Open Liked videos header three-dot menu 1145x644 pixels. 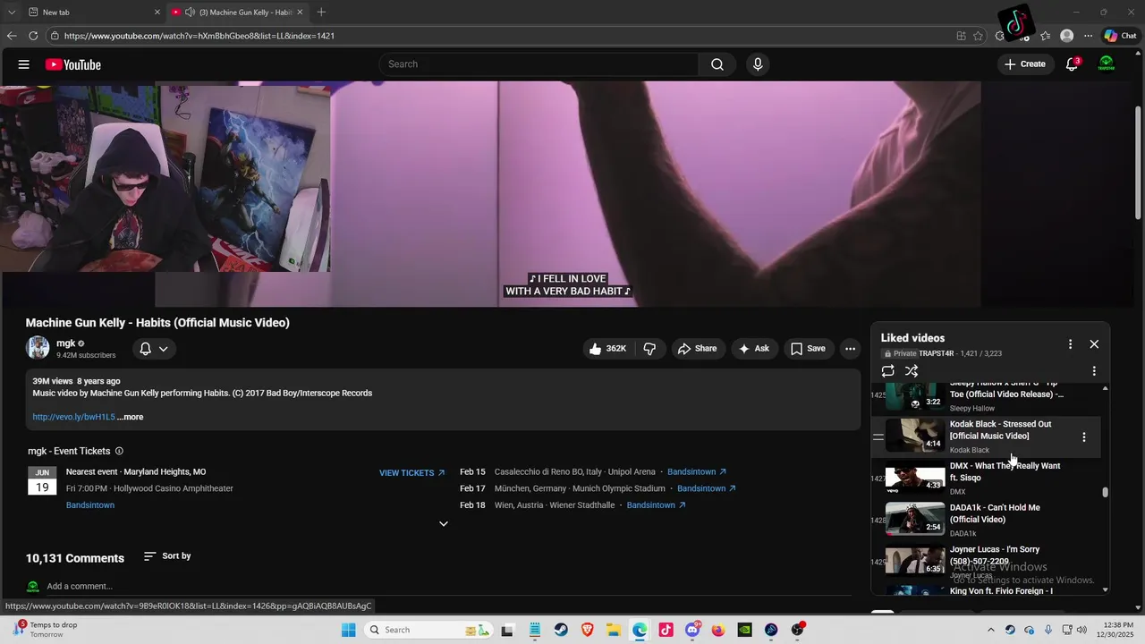1070,344
